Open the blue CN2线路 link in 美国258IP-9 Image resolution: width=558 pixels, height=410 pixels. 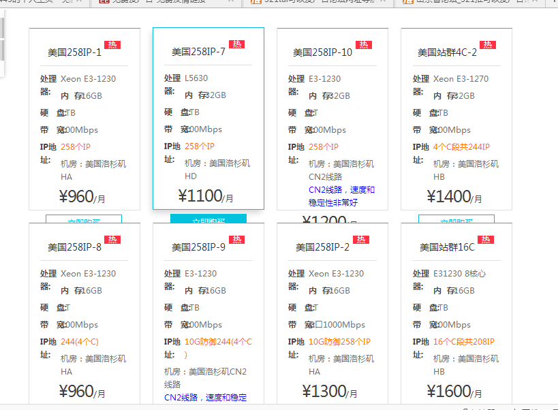(x=205, y=398)
